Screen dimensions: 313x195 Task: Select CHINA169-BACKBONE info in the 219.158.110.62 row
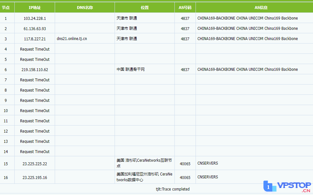coord(247,69)
